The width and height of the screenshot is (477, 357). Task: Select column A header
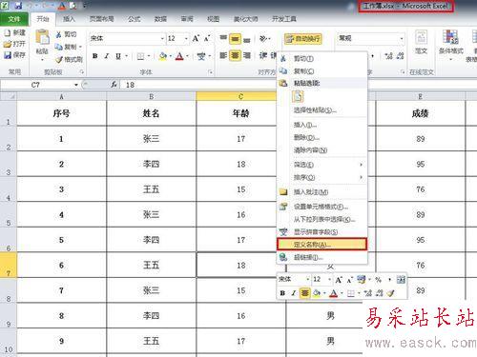[61, 96]
